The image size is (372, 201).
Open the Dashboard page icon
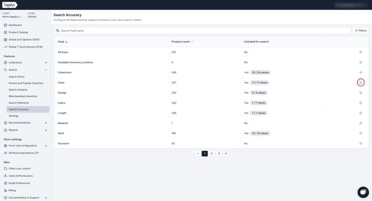(x=5, y=25)
